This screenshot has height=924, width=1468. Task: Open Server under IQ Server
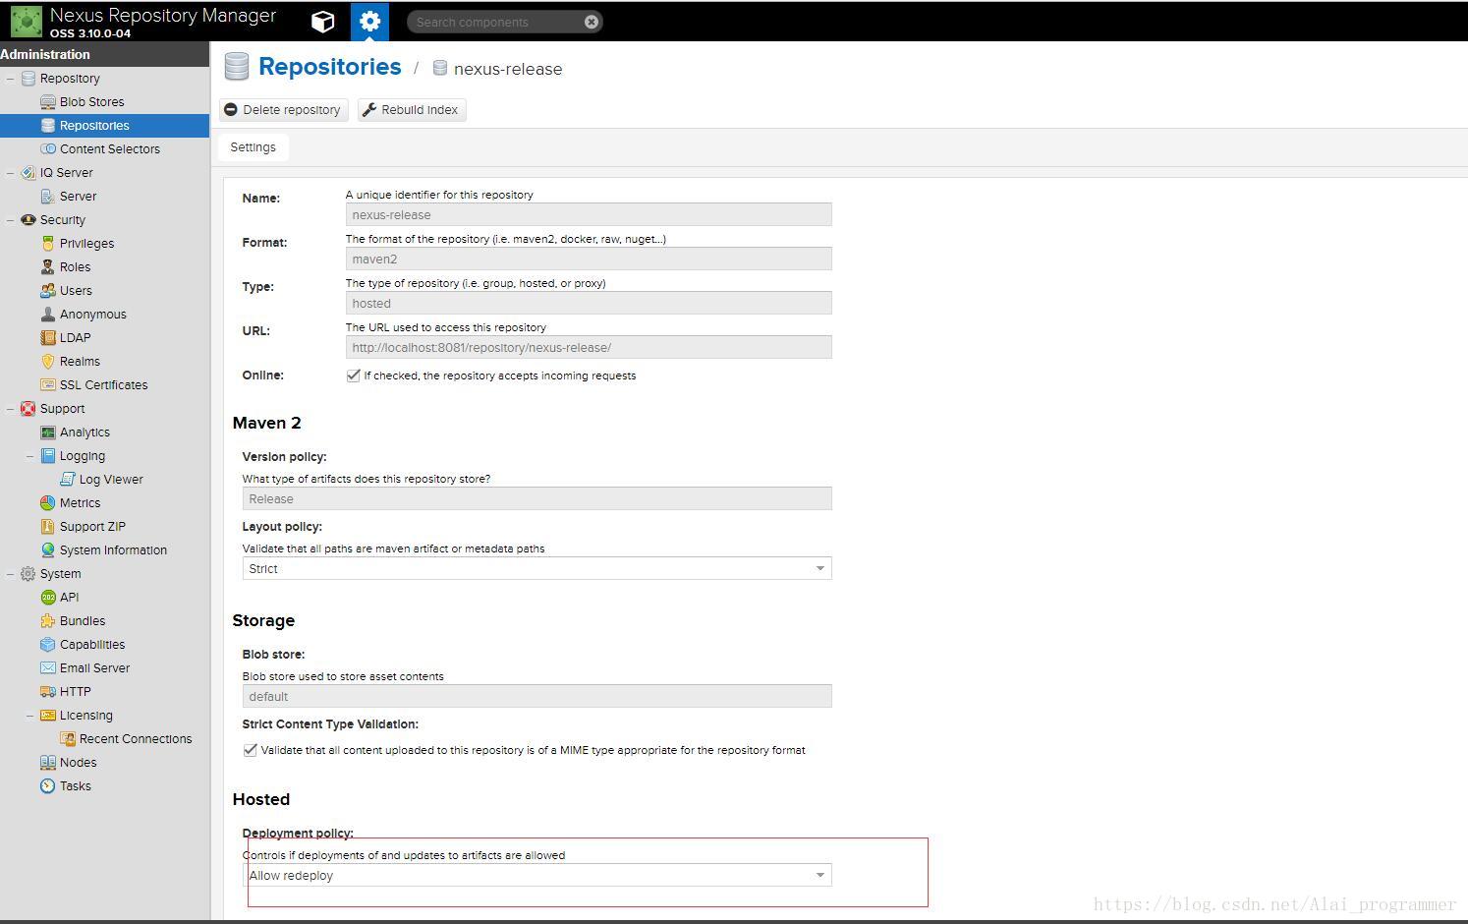78,197
